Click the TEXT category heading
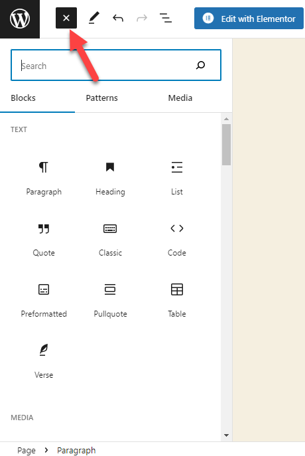Screen dimensions: 305x456 tap(19, 129)
